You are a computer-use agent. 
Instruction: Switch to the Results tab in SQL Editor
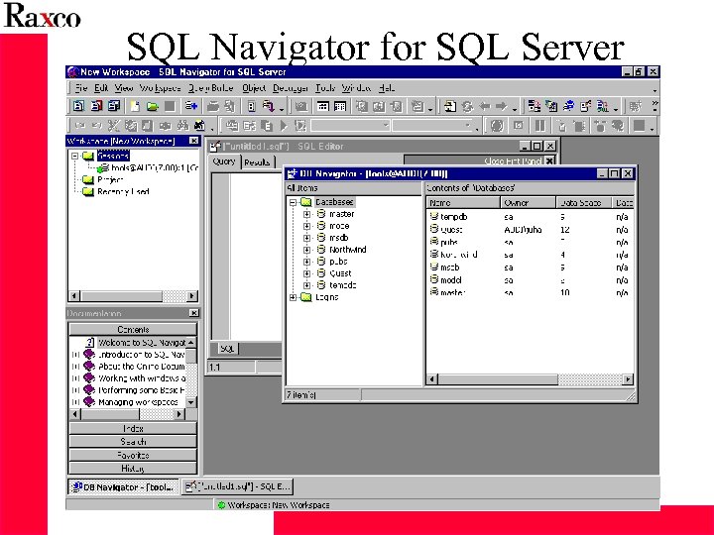(x=257, y=162)
